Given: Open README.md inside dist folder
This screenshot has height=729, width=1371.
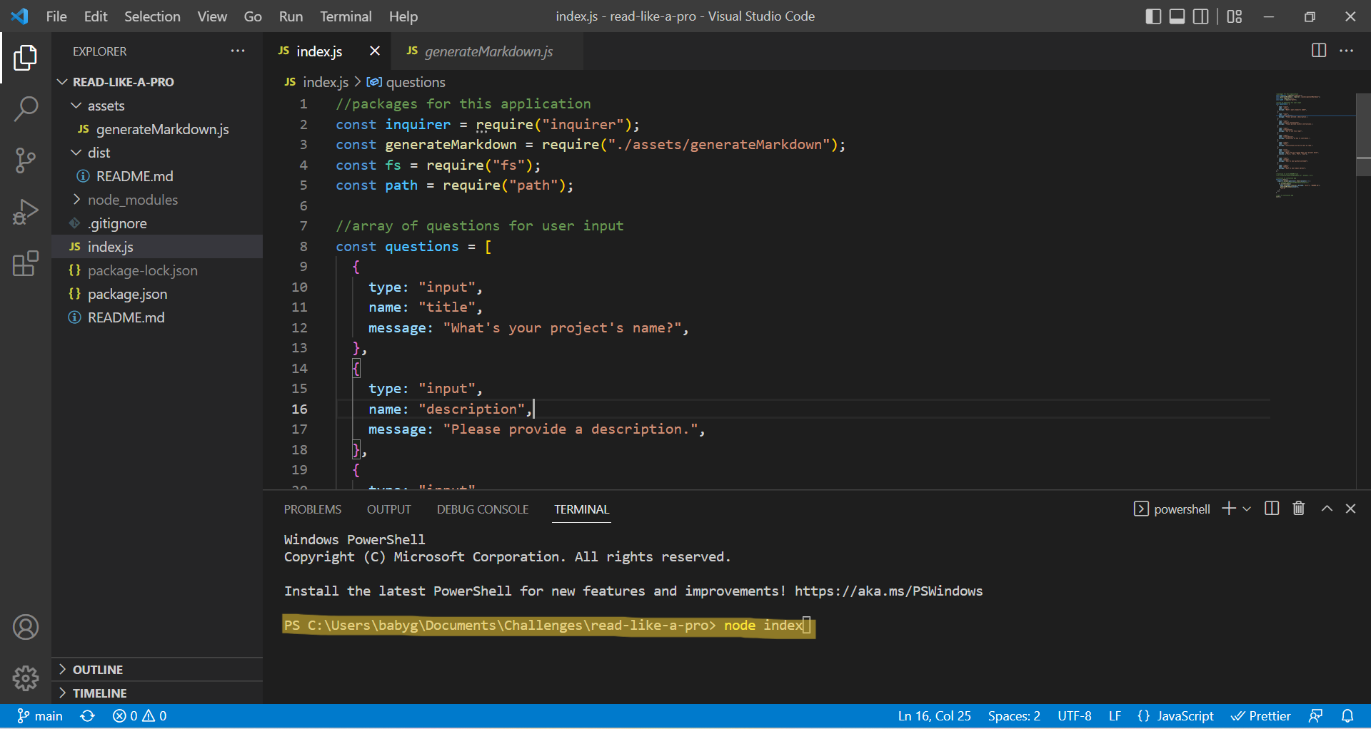Looking at the screenshot, I should pos(157,176).
